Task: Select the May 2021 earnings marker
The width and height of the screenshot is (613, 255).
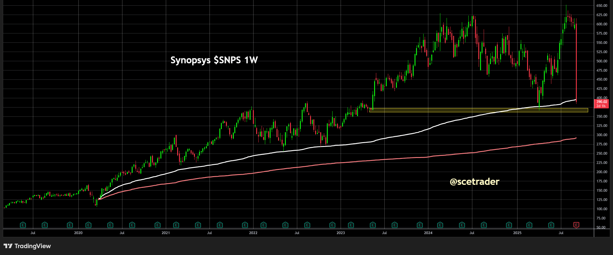Action: coord(198,225)
